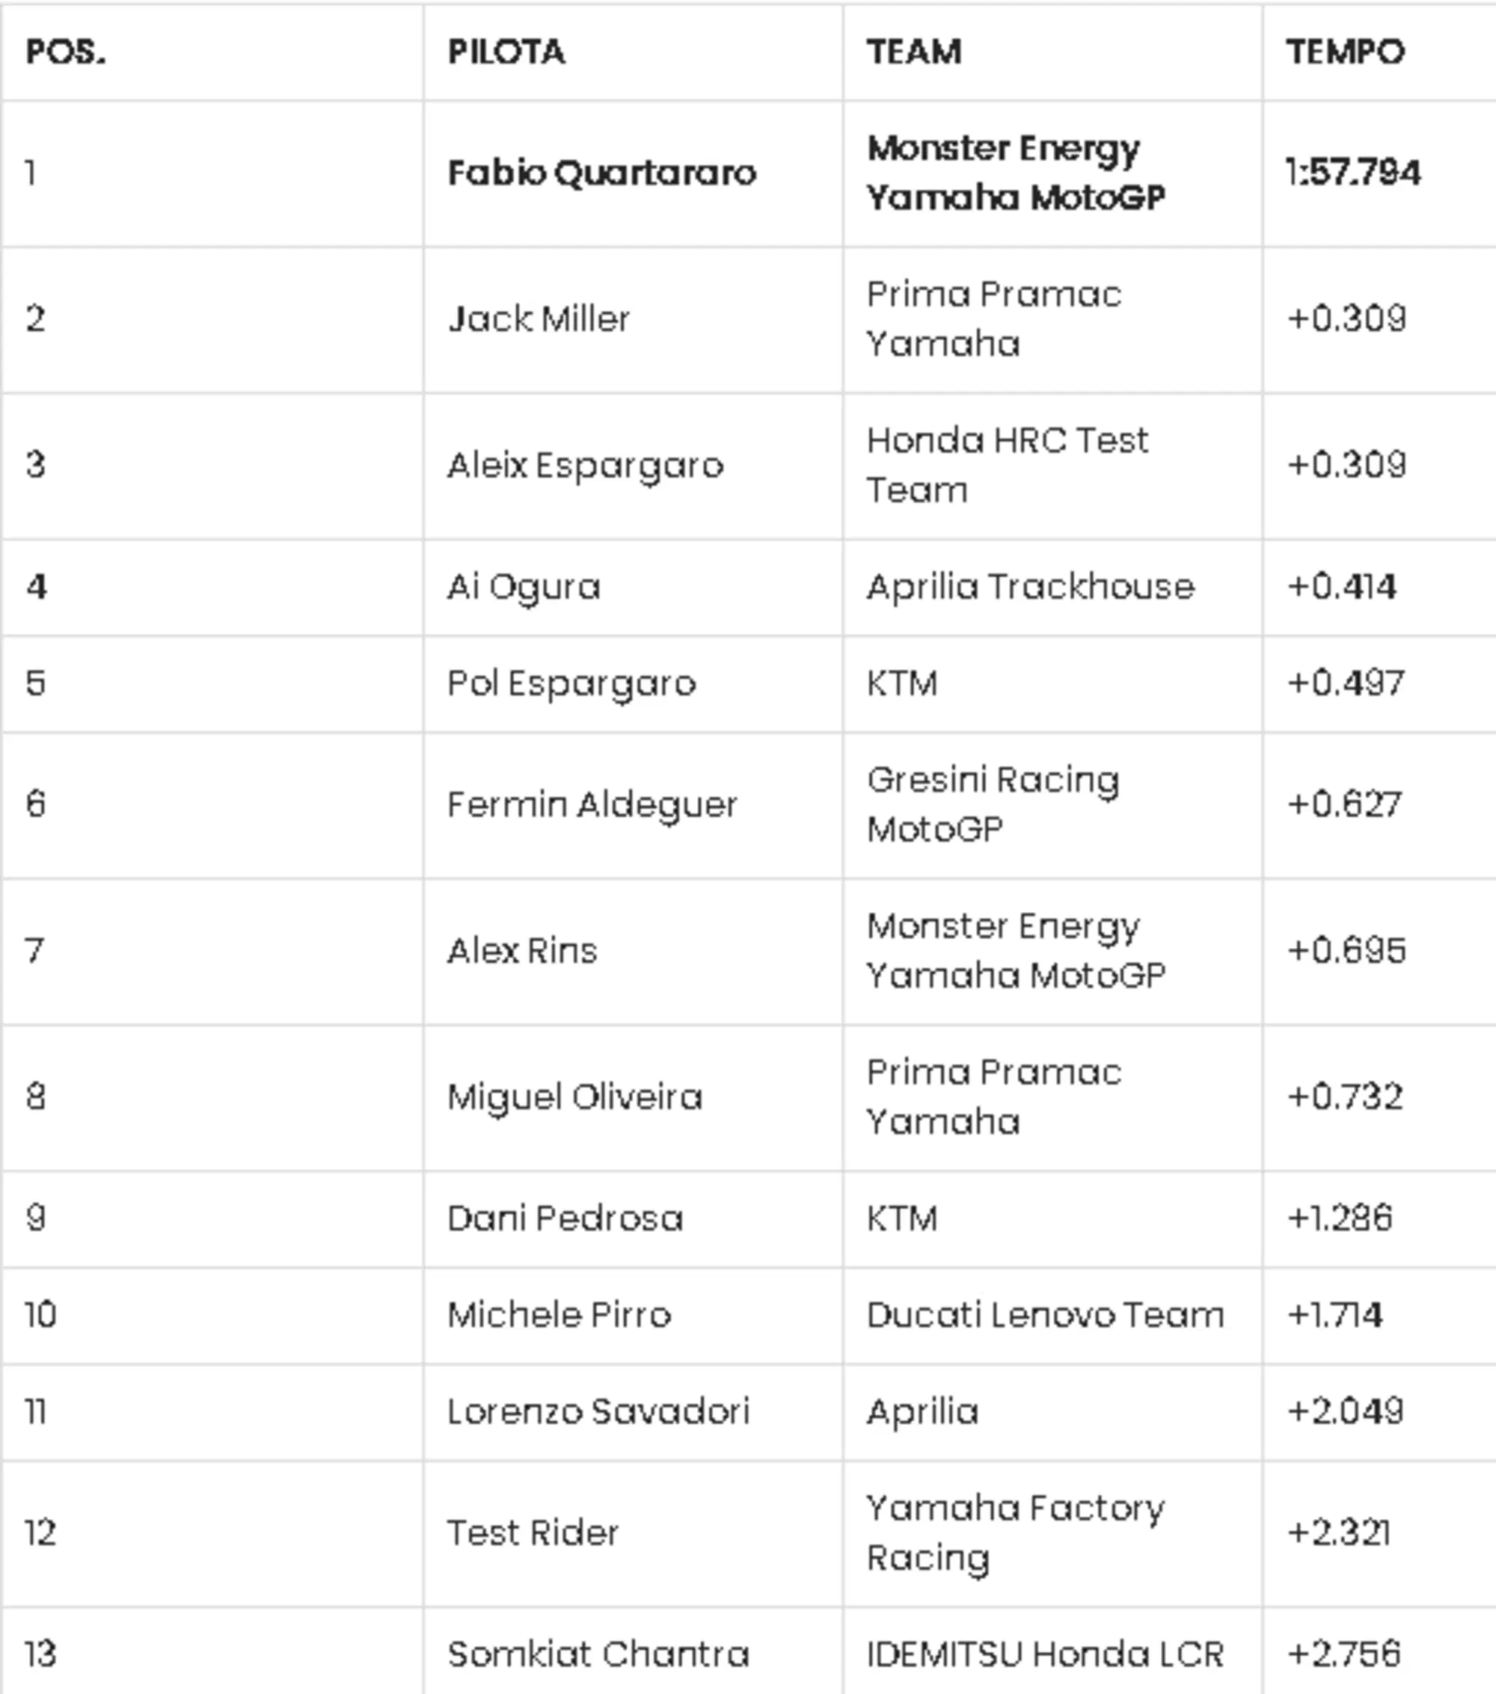The width and height of the screenshot is (1496, 1694).
Task: Click the TEMPO column header
Action: coord(1346,52)
